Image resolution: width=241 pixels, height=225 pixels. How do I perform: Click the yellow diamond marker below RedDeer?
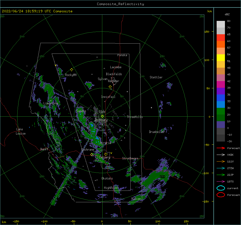(x=110, y=87)
